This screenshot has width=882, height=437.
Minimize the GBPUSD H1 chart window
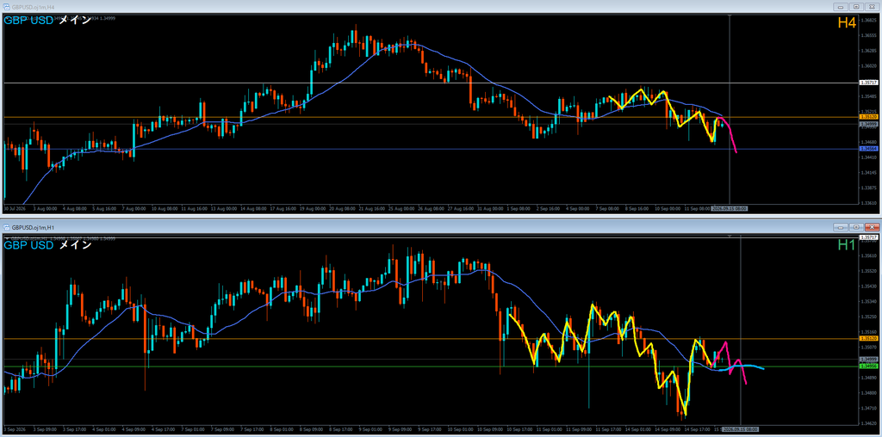tap(842, 227)
